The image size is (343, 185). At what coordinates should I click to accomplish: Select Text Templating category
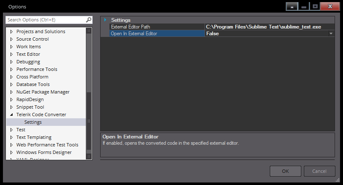pyautogui.click(x=34, y=138)
